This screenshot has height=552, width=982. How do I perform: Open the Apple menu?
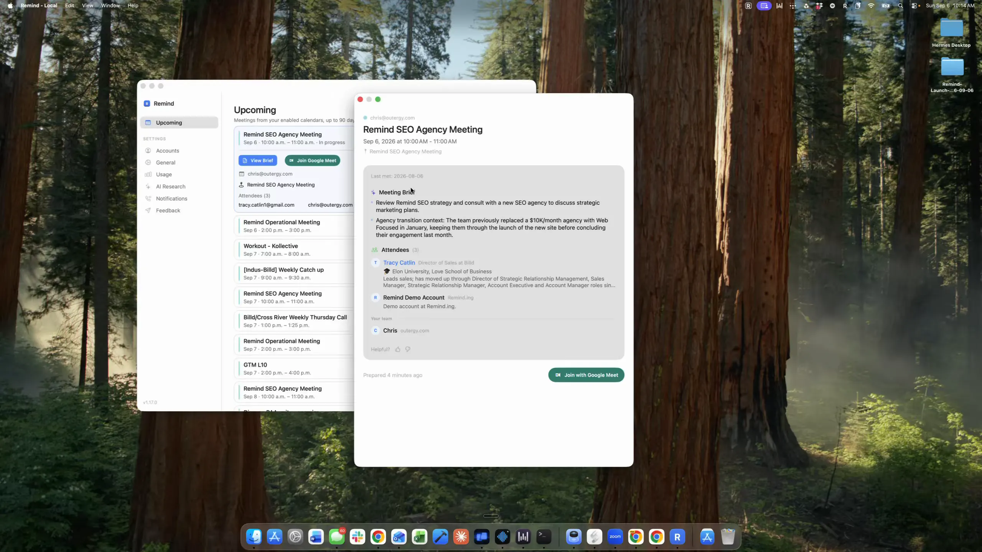(10, 5)
